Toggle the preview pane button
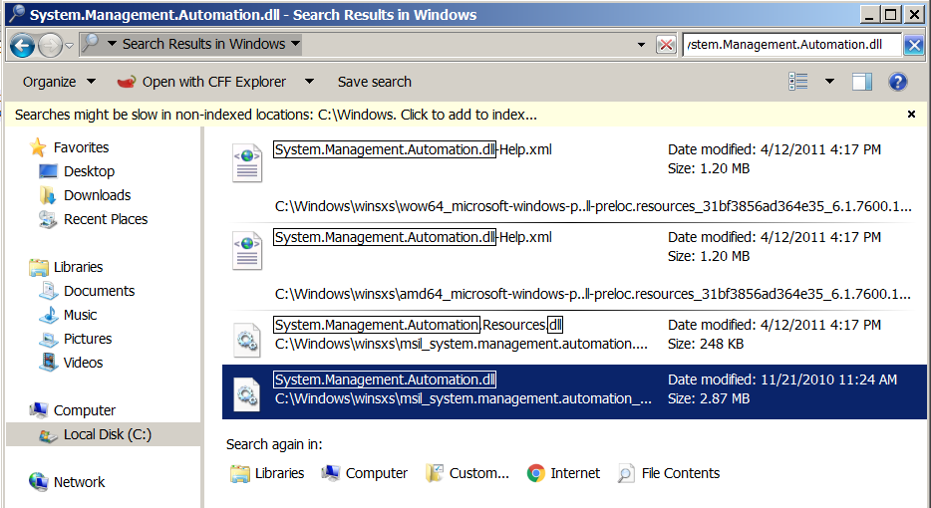Viewport: 931px width, 508px height. [862, 82]
